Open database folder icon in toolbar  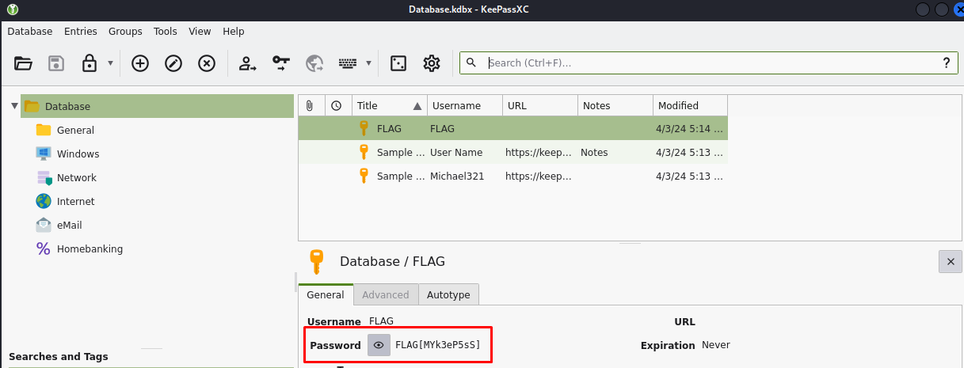[x=23, y=63]
